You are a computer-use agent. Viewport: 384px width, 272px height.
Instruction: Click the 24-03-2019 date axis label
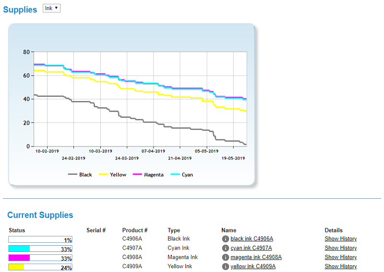pyautogui.click(x=127, y=159)
